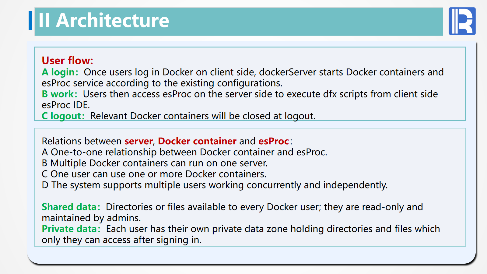Select the red "User flow:" heading

tap(67, 61)
